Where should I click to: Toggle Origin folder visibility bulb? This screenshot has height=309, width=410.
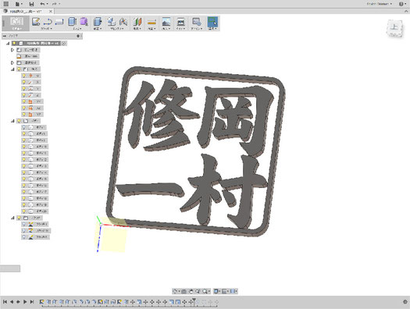pyautogui.click(x=19, y=69)
